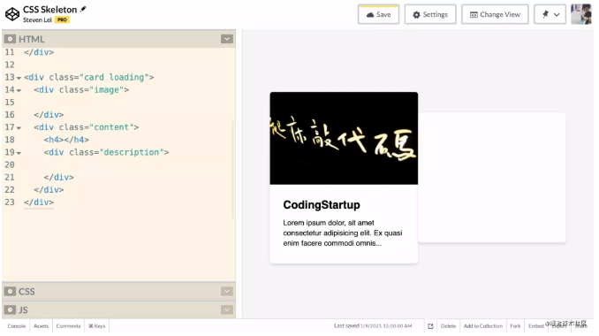
Task: Fork this pen
Action: (515, 326)
